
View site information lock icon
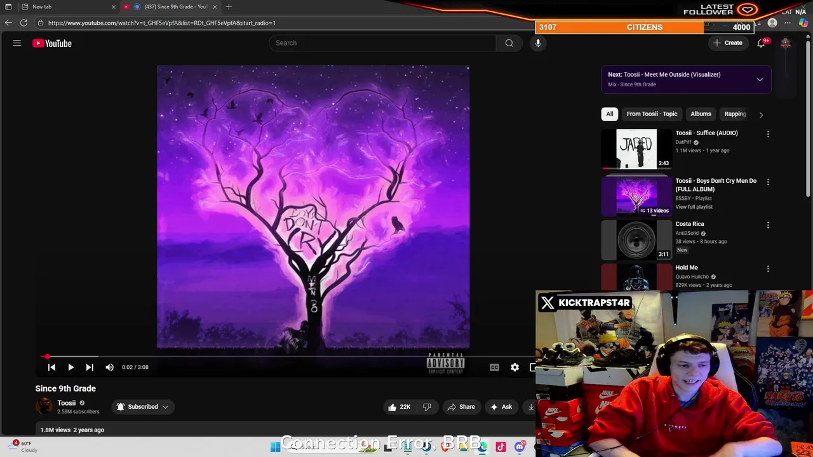pos(41,23)
